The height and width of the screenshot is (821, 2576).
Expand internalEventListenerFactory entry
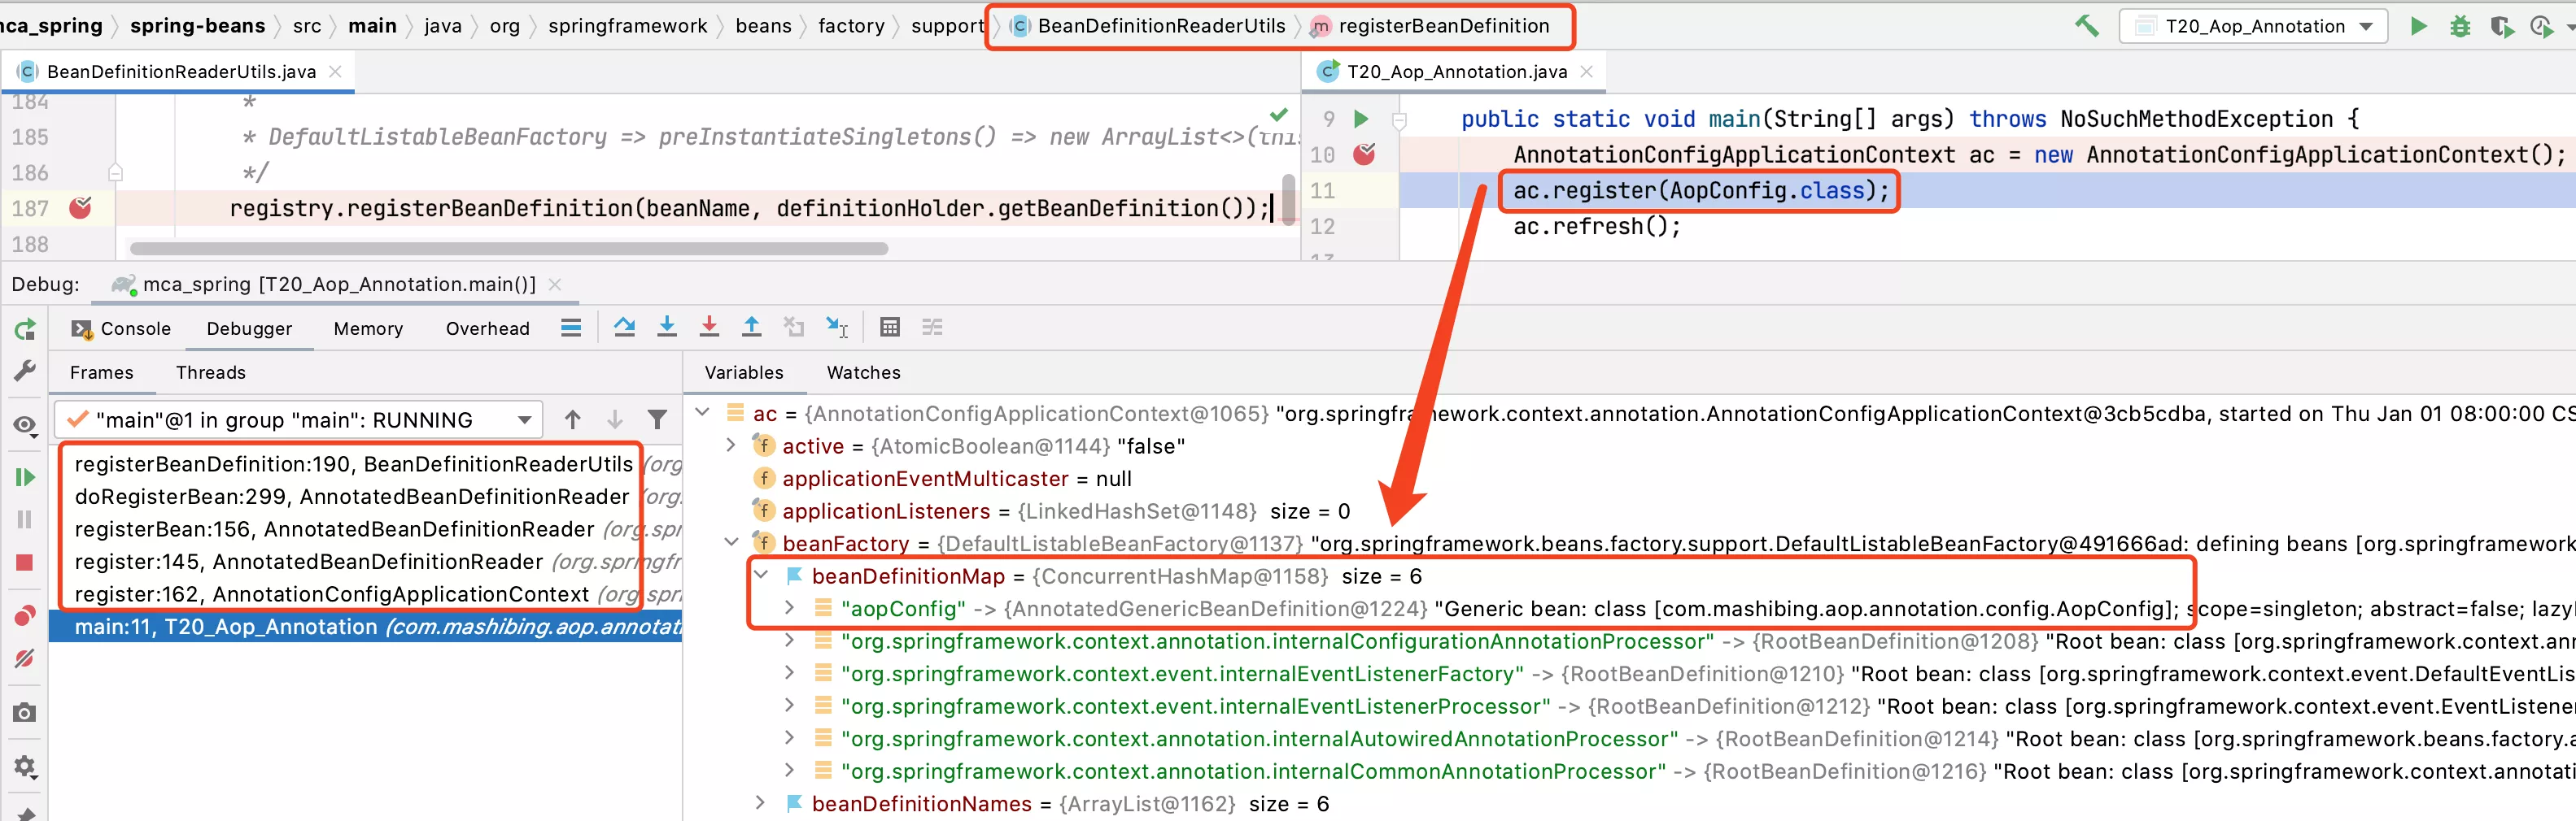(789, 673)
